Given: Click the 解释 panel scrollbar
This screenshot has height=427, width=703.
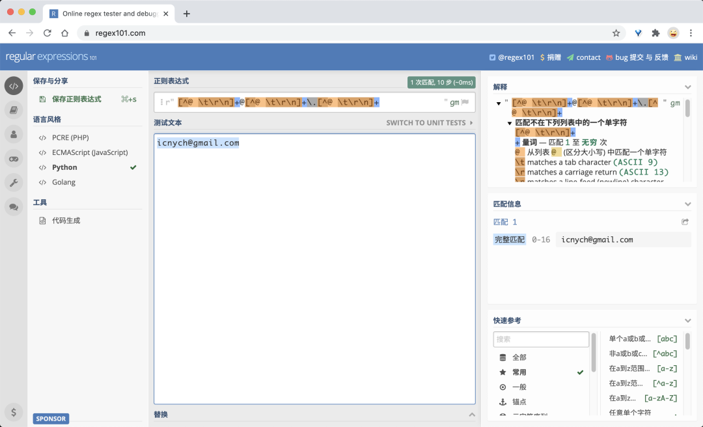Looking at the screenshot, I should point(687,108).
